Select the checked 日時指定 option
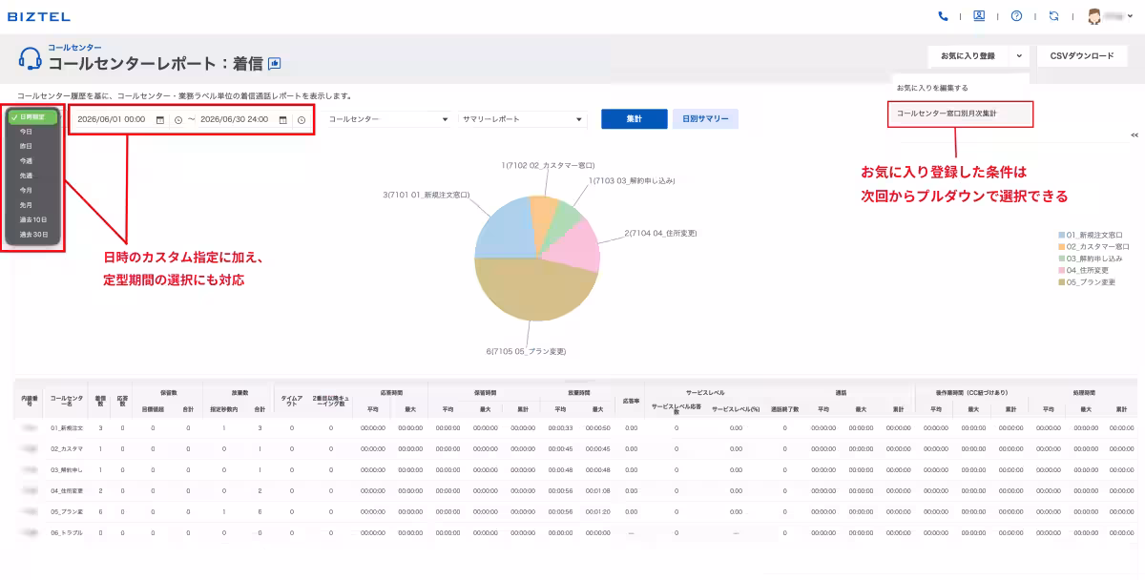 [33, 116]
